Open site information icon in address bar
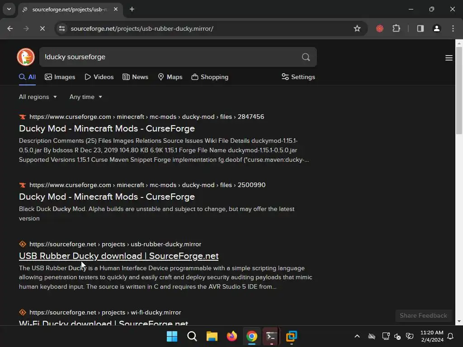Screen dimensions: 463x347 click(x=62, y=28)
